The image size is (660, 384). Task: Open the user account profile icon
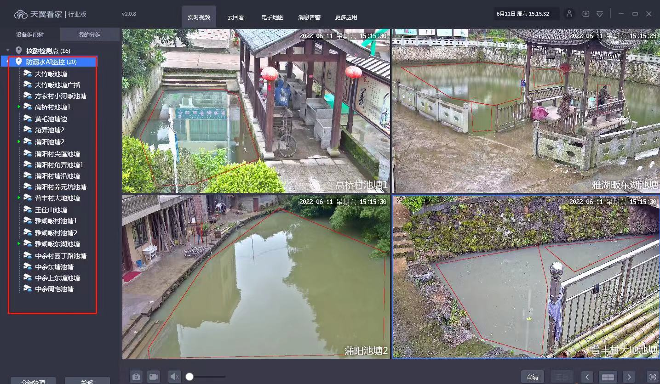click(569, 14)
